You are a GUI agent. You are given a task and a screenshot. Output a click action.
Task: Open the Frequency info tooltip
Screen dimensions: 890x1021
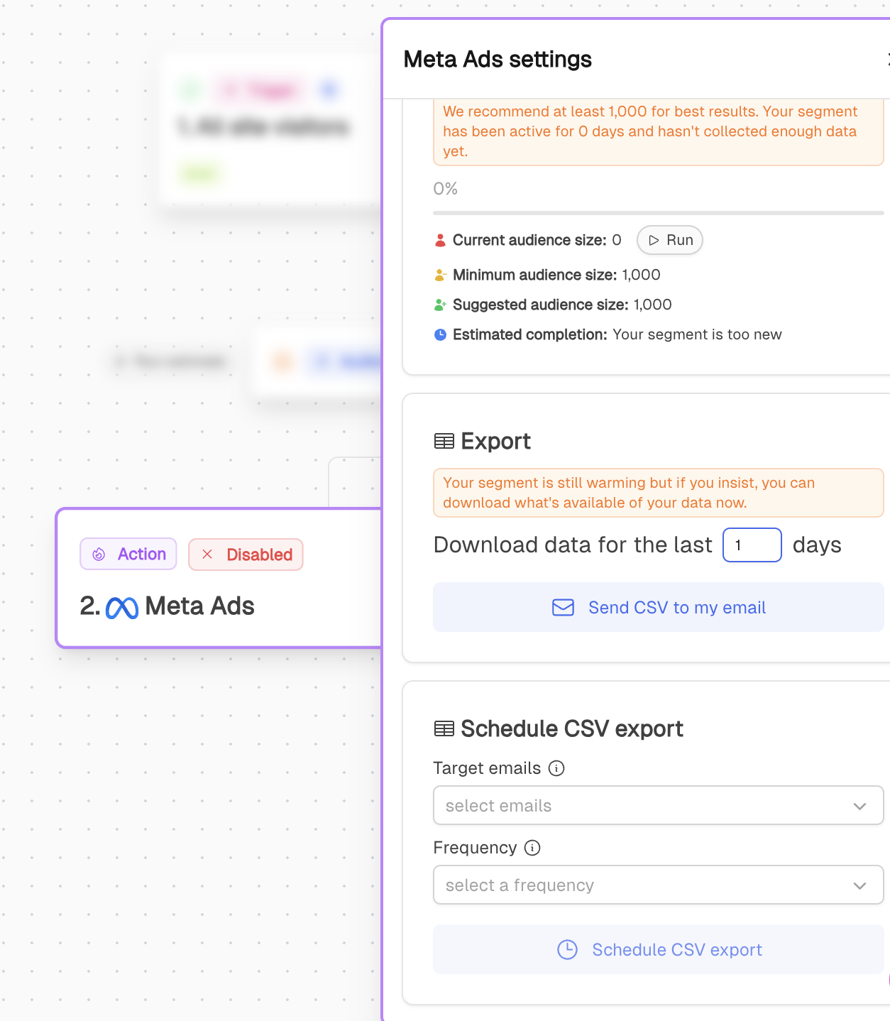[532, 848]
